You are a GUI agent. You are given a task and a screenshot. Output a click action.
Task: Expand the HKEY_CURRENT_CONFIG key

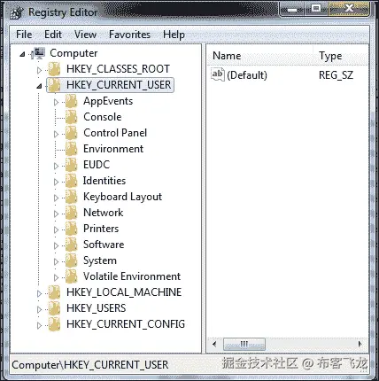(x=39, y=325)
